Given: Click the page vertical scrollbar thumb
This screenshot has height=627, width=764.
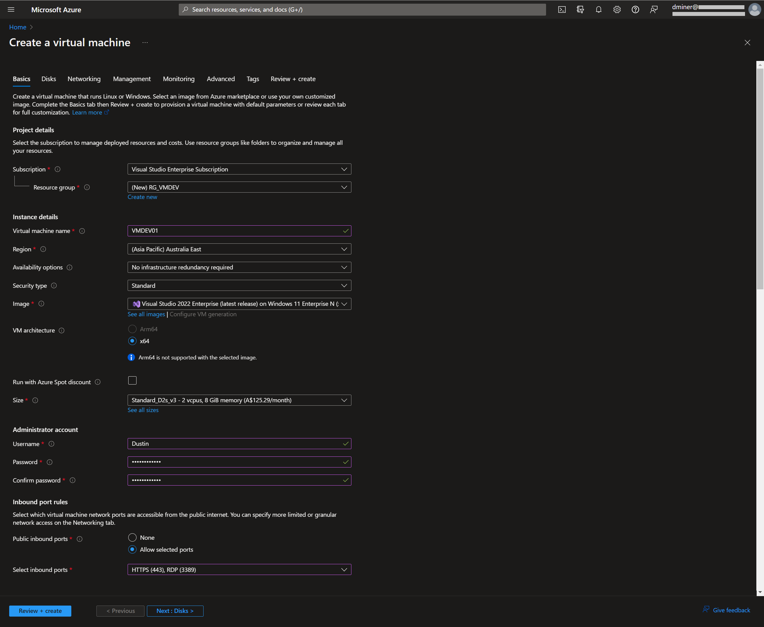Looking at the screenshot, I should pos(760,179).
